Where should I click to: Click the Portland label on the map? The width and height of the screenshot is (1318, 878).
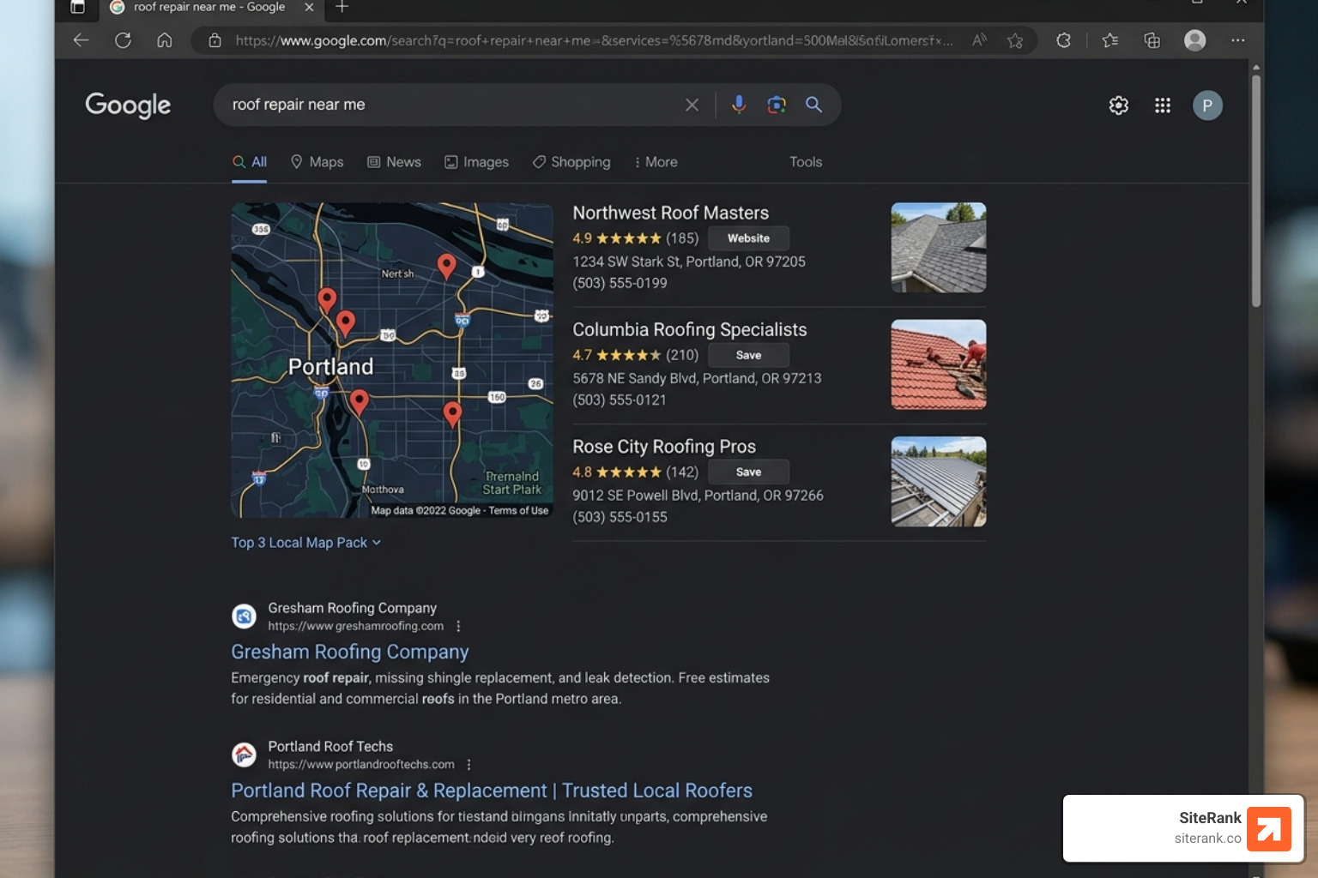pyautogui.click(x=331, y=367)
